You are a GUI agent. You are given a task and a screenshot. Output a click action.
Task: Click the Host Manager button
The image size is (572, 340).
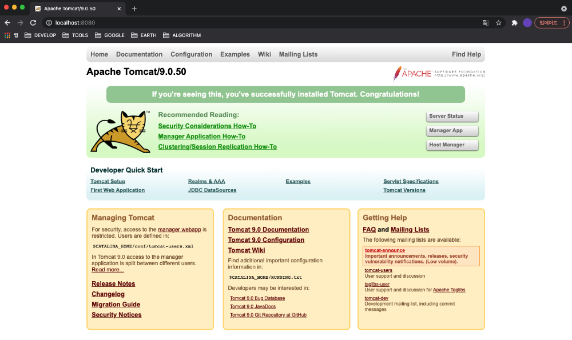(452, 145)
